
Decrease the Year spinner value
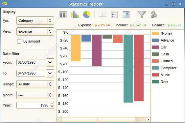[x=52, y=107]
